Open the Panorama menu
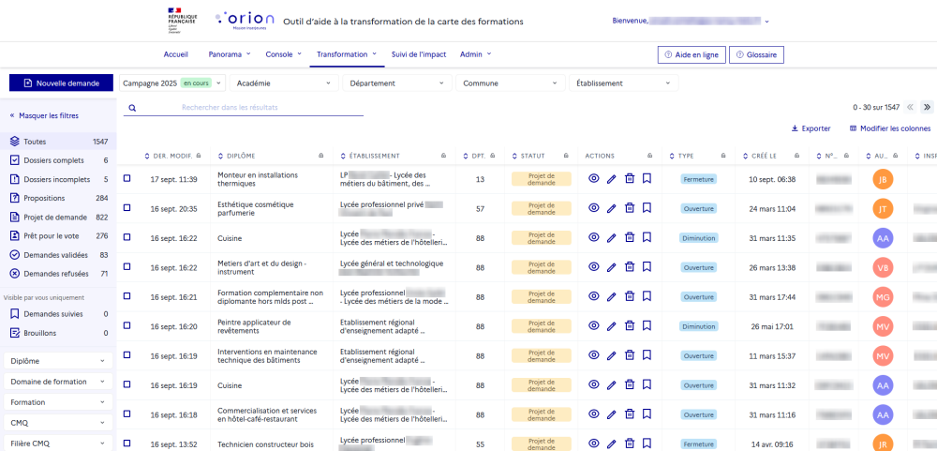Screen dimensions: 937x451 point(230,54)
